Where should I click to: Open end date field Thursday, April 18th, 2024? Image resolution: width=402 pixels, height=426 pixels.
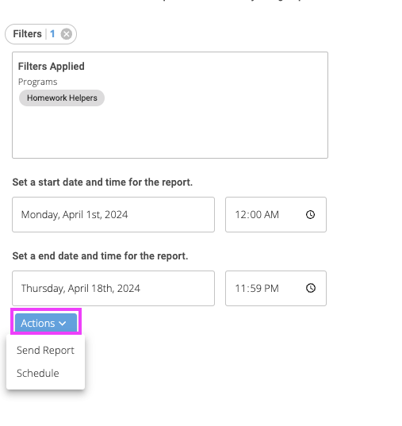(113, 288)
